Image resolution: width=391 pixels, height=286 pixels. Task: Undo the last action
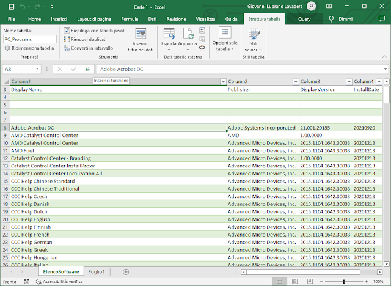coord(22,7)
